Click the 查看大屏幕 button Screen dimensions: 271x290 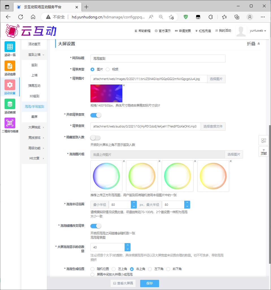pyautogui.click(x=123, y=283)
